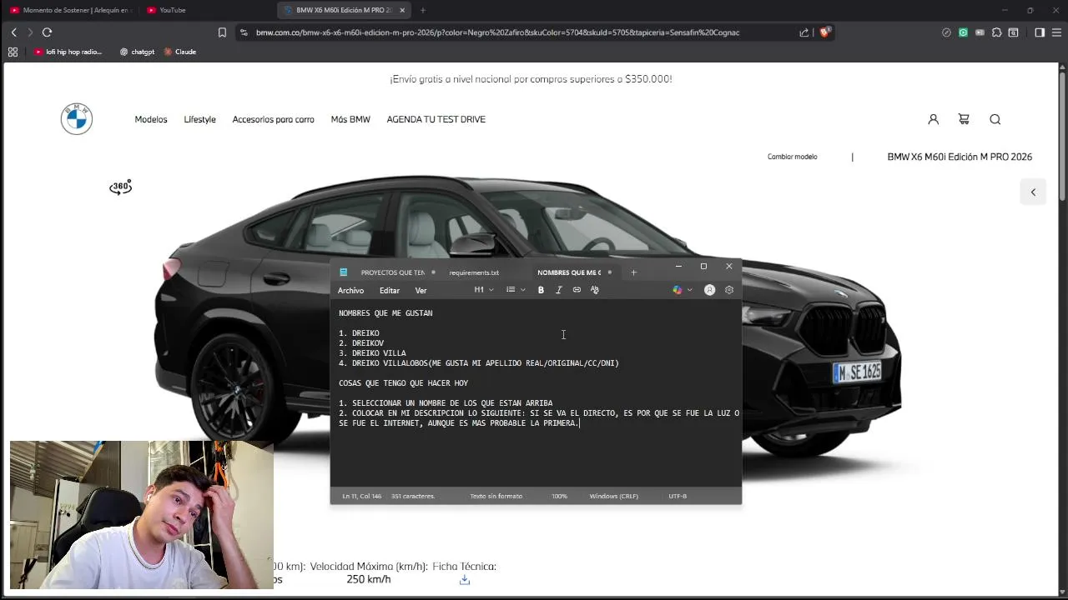Add a new tab in Notepad

[x=633, y=272]
